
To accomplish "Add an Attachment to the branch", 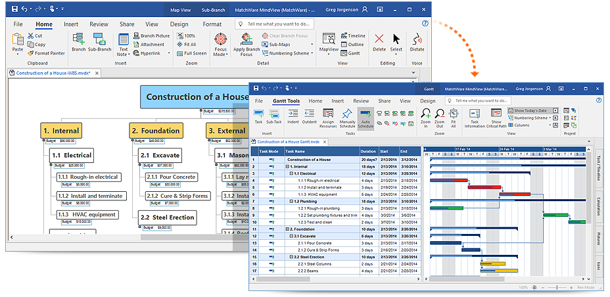I will (149, 44).
